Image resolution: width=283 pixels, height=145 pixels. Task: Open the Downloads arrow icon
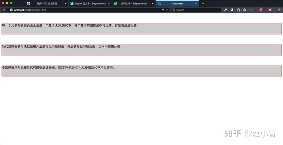pos(232,10)
